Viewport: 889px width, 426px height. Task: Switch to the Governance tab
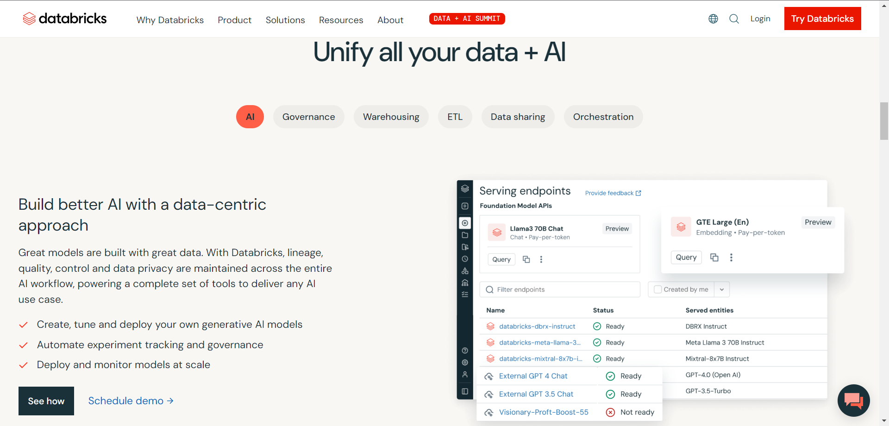tap(308, 117)
